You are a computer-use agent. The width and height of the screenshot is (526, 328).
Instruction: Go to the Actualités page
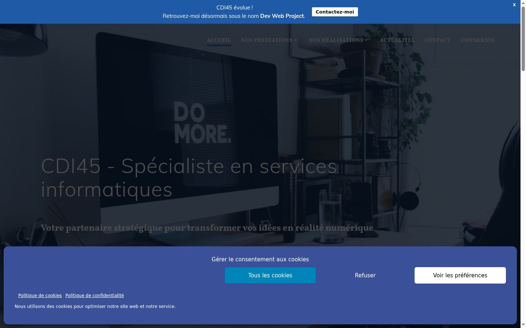point(397,40)
